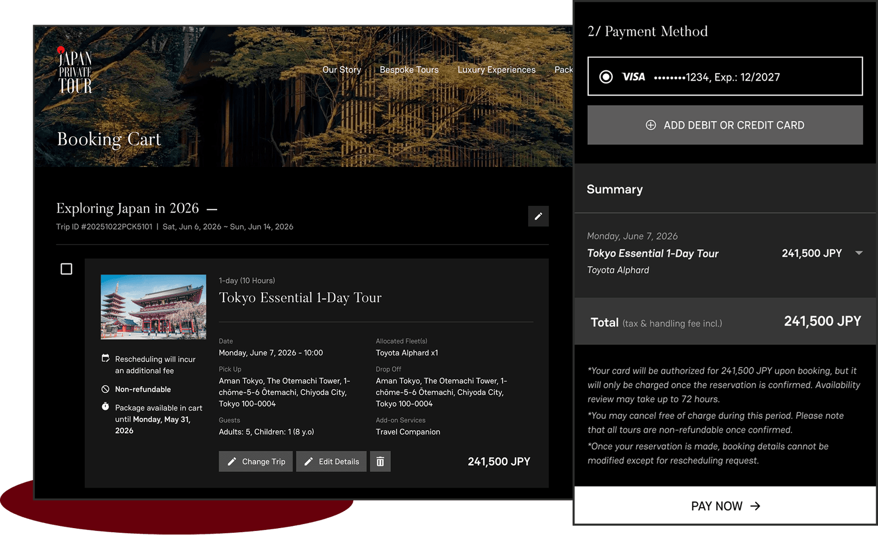This screenshot has width=878, height=535.
Task: Click the Japan Private Tour logo
Action: point(75,71)
